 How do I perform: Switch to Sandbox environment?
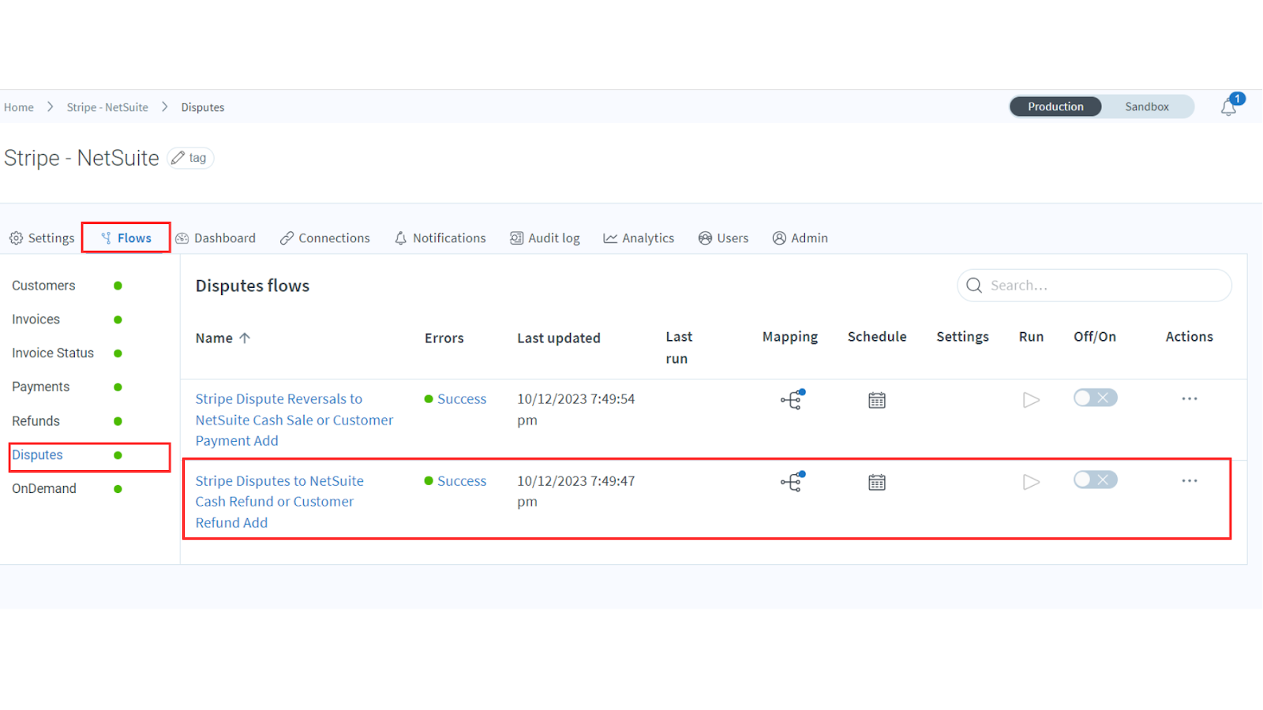tap(1147, 106)
